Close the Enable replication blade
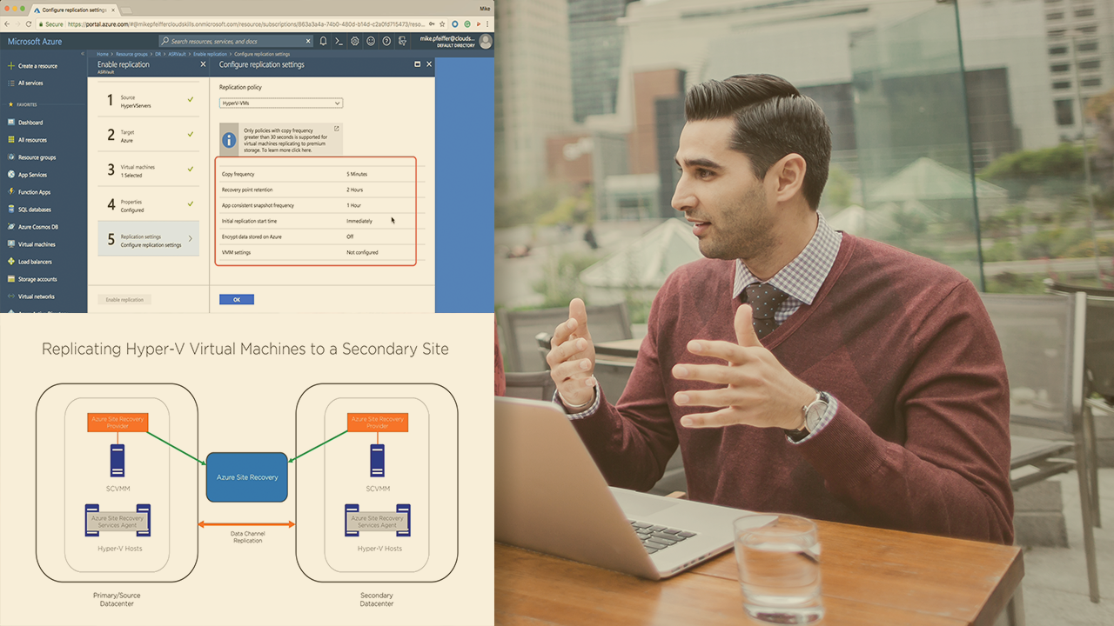The width and height of the screenshot is (1114, 626). [x=203, y=64]
